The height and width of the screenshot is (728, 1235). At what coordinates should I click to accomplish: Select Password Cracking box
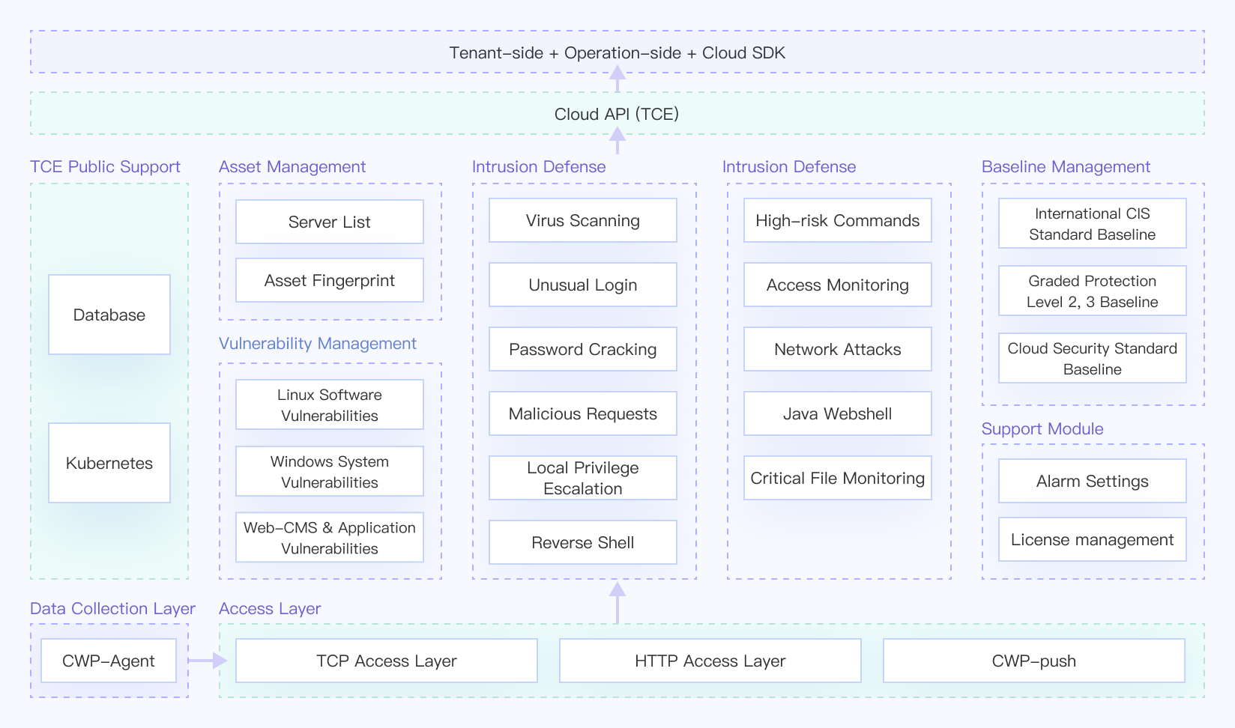[583, 349]
